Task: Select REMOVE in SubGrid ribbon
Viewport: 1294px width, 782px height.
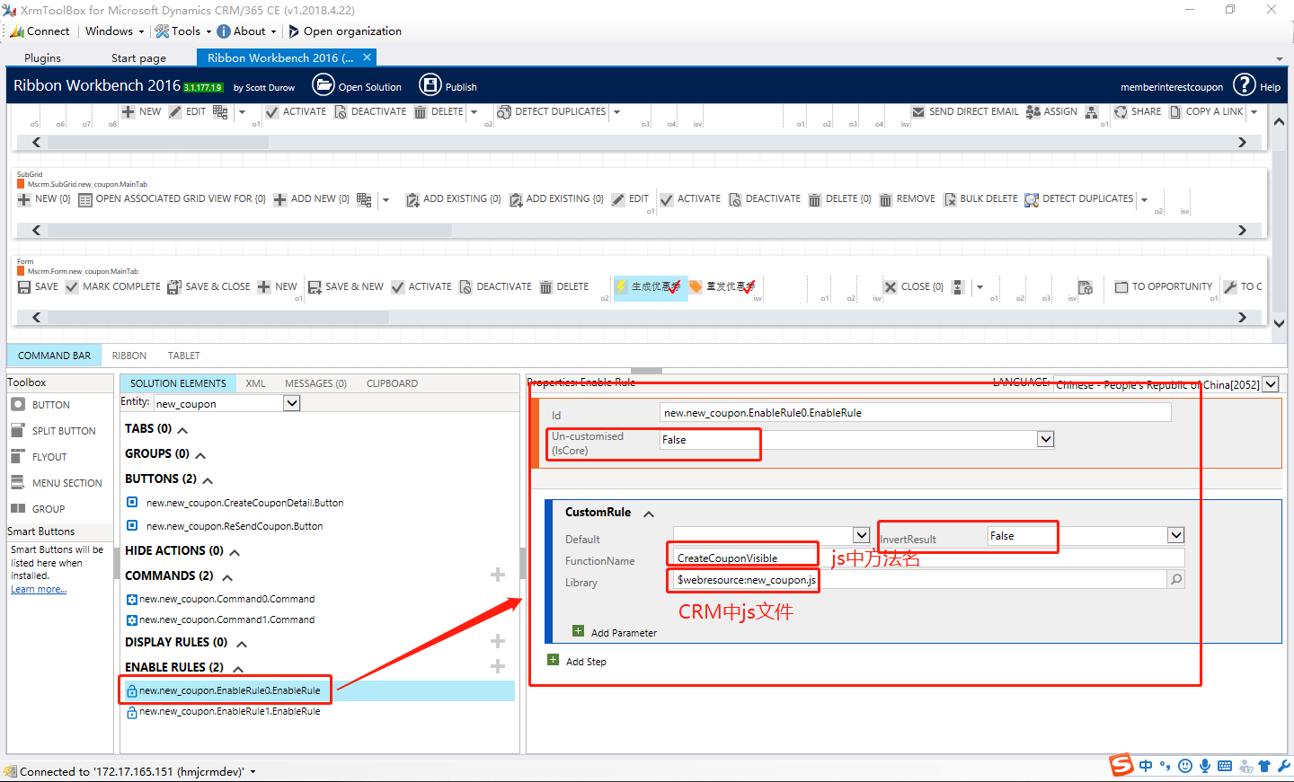Action: (908, 199)
